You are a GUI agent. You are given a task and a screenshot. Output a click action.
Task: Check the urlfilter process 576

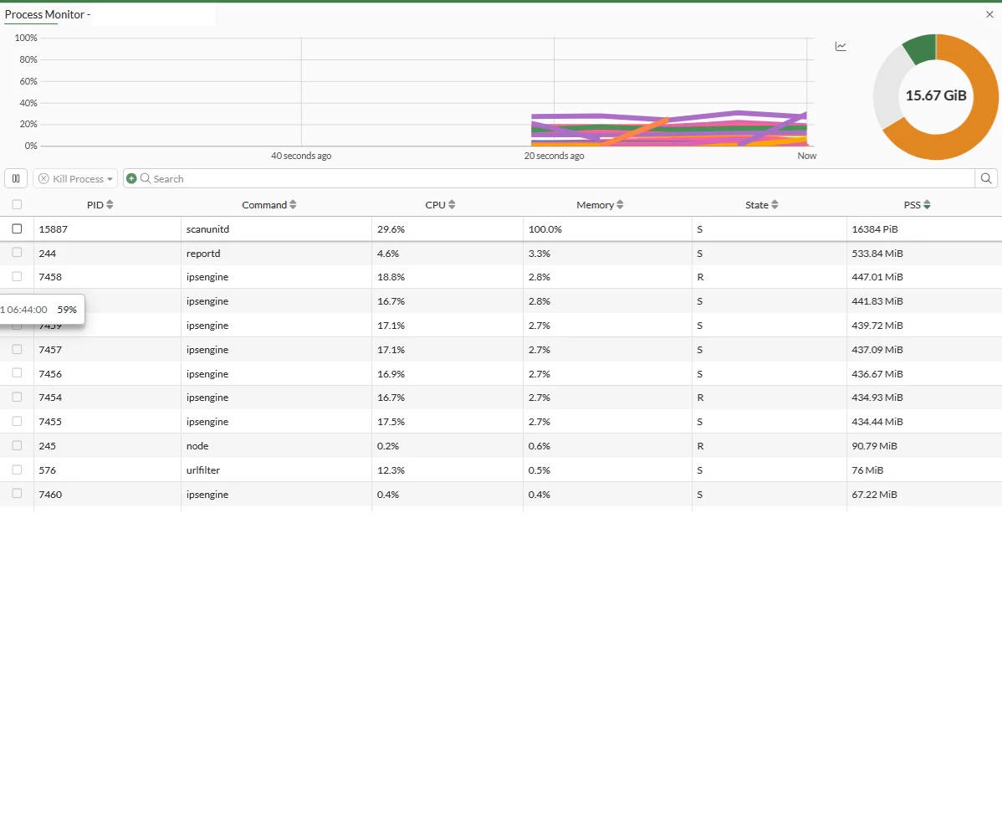point(17,470)
